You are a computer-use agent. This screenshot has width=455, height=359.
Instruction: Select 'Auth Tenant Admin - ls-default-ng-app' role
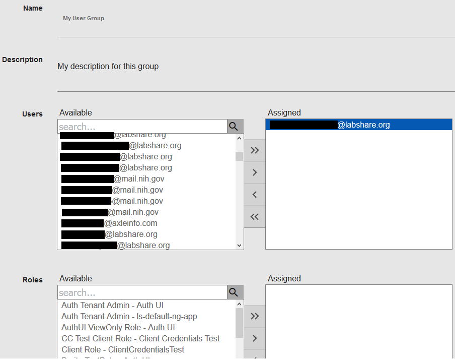pos(146,316)
